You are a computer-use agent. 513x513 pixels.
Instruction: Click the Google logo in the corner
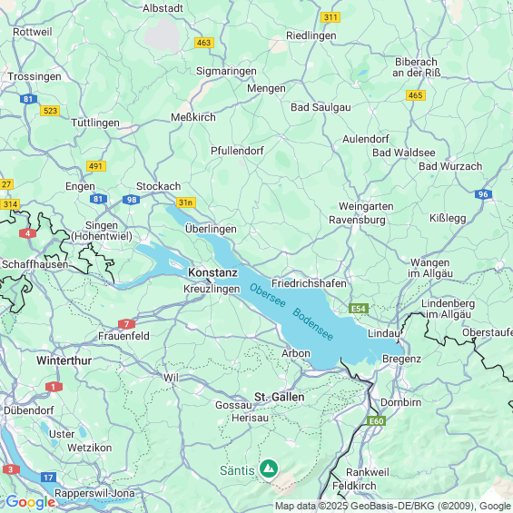click(31, 502)
